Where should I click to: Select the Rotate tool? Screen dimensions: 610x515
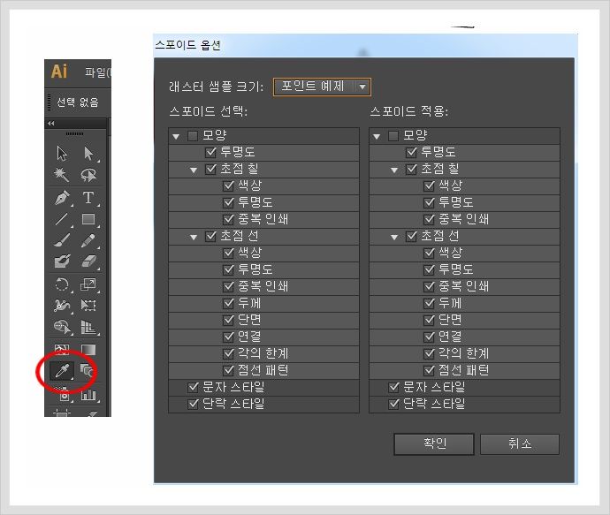(x=62, y=284)
